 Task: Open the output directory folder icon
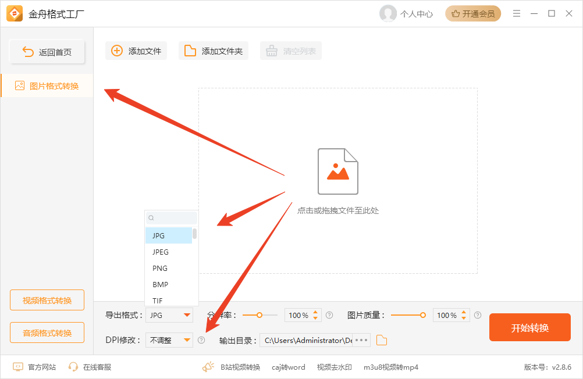[x=382, y=340]
